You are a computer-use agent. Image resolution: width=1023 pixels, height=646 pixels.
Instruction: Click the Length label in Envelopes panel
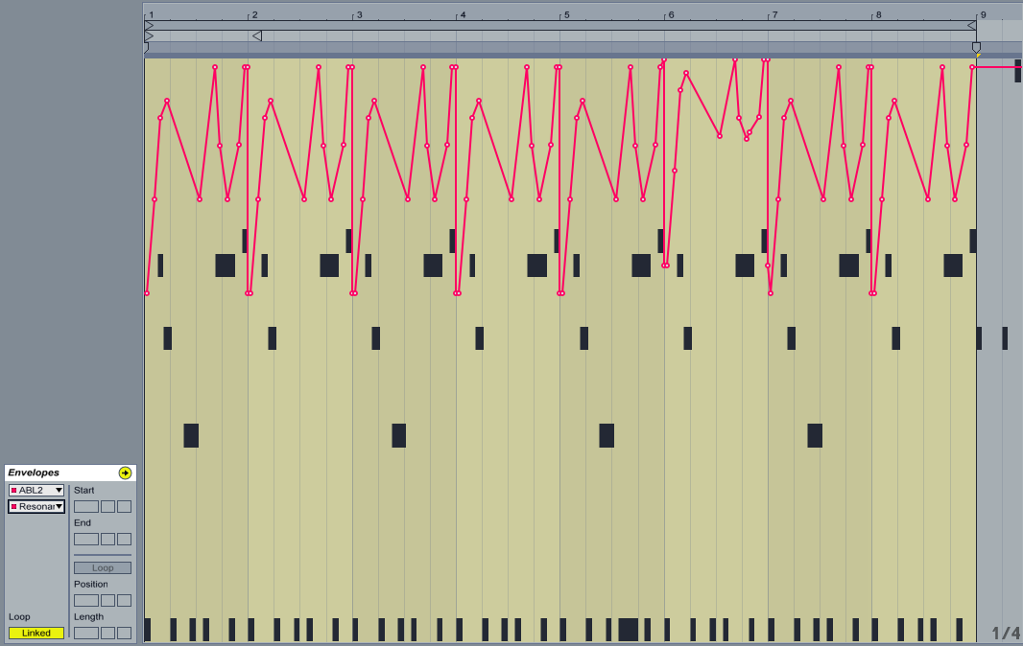(88, 616)
